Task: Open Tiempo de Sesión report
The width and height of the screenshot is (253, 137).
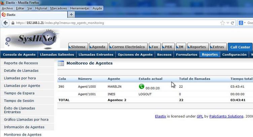Action: tap(19, 101)
